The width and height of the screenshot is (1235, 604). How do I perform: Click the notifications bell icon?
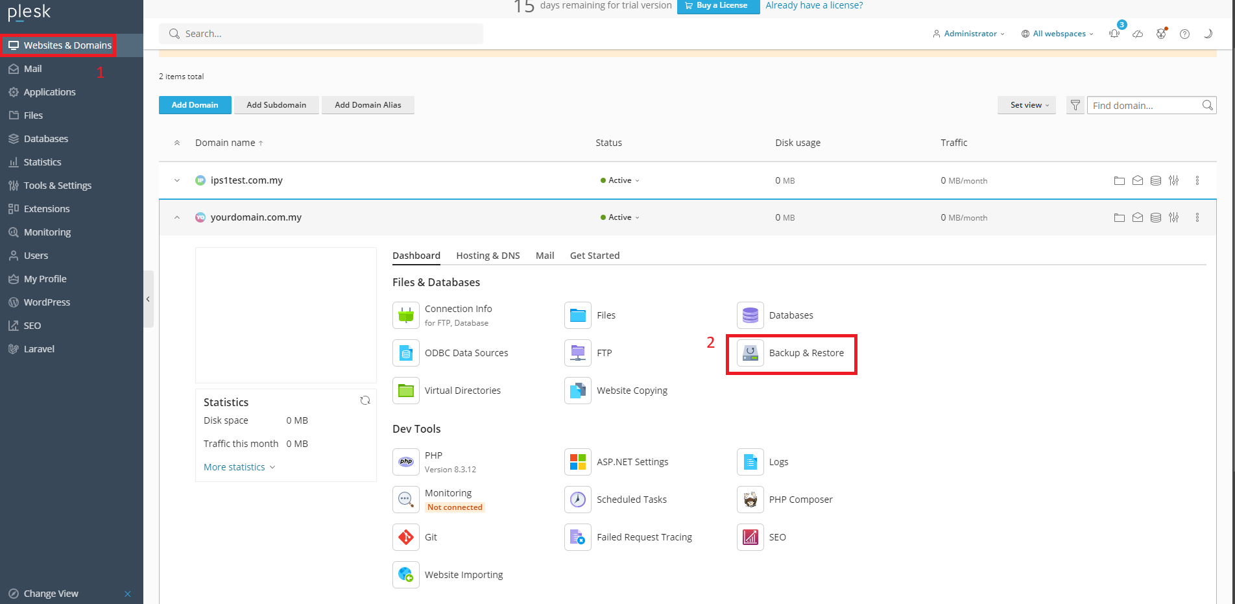1114,34
